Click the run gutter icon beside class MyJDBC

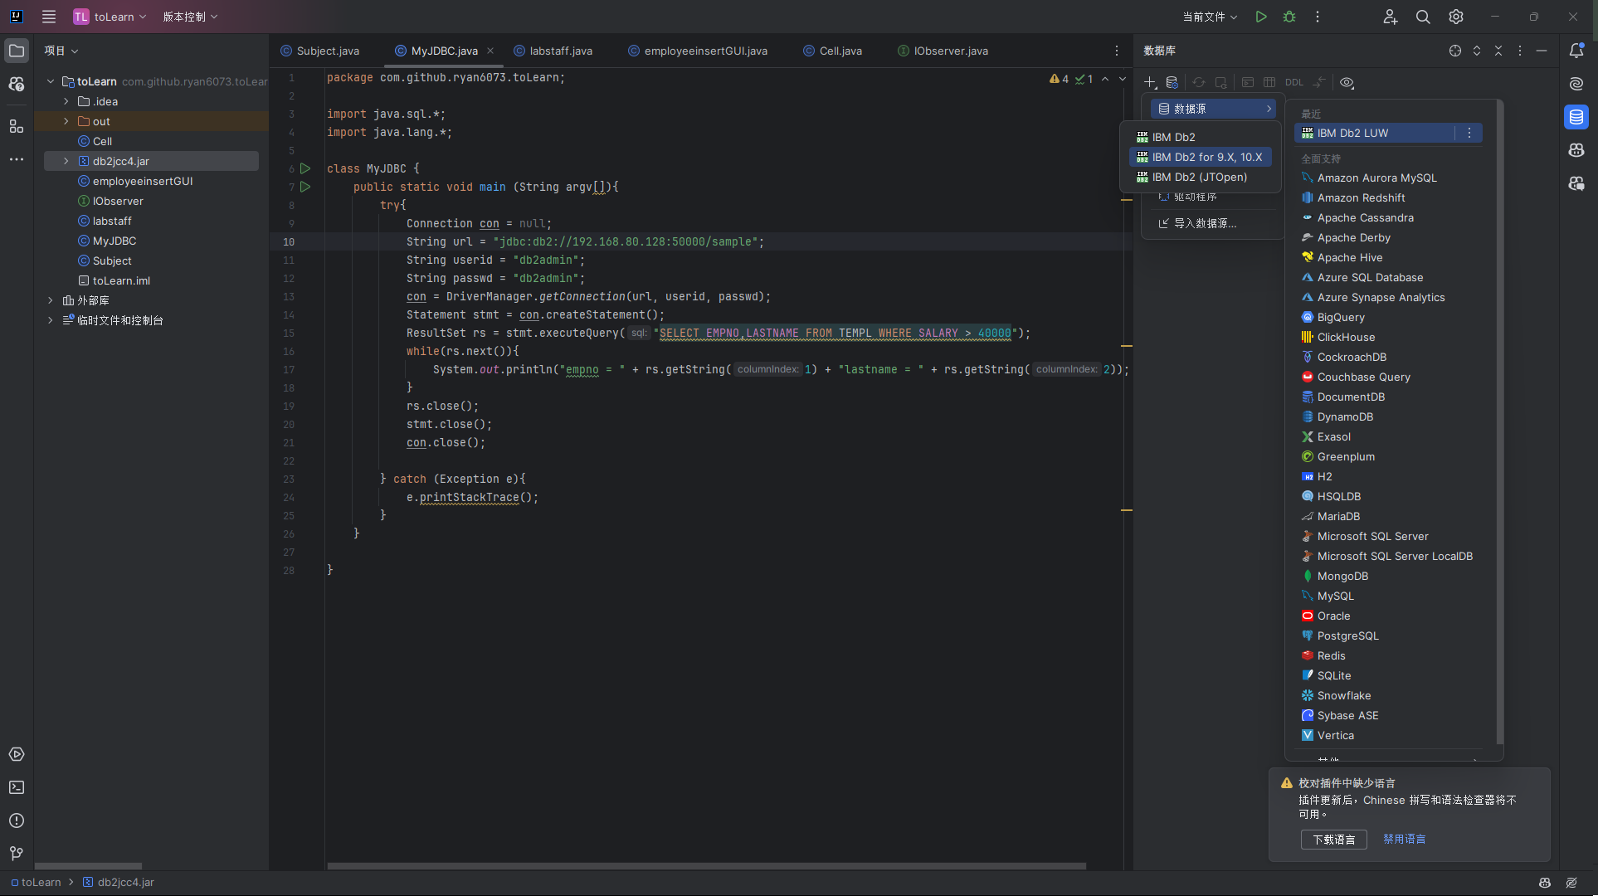[305, 168]
